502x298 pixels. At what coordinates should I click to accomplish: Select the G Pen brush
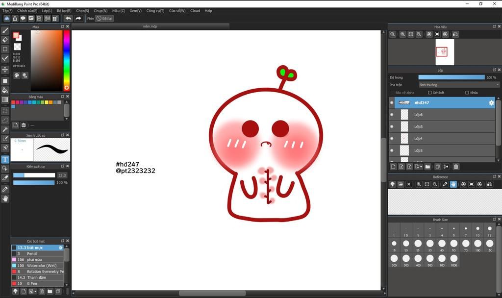tap(37, 284)
